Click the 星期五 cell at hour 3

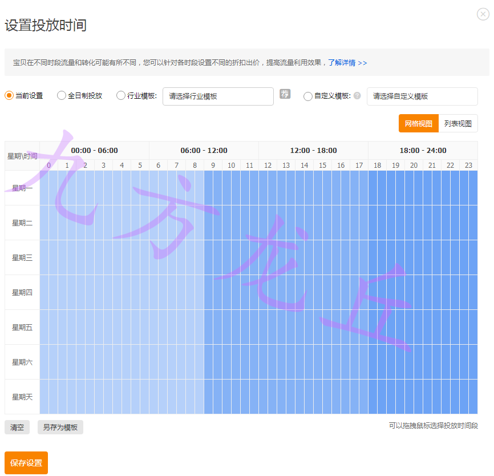pyautogui.click(x=104, y=327)
